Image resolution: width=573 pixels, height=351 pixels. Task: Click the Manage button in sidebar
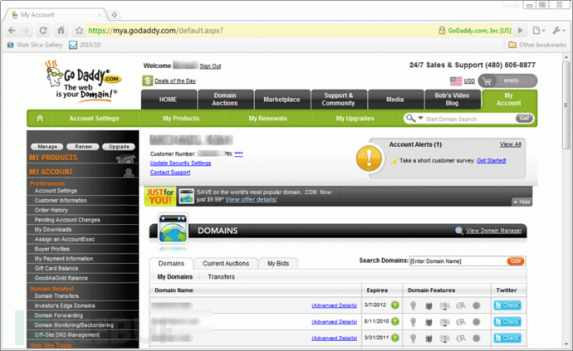click(47, 147)
